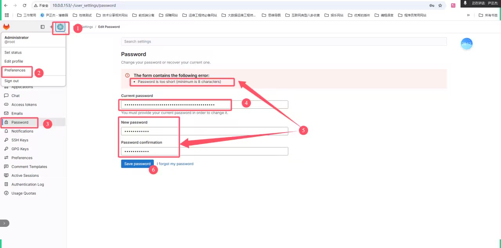
Task: Sign out from the user menu
Action: (11, 81)
